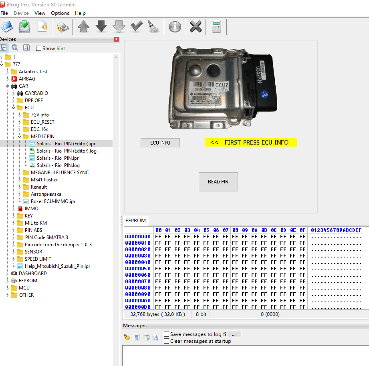This screenshot has width=369, height=366.
Task: Clear messages with the broom icon
Action: point(127,337)
